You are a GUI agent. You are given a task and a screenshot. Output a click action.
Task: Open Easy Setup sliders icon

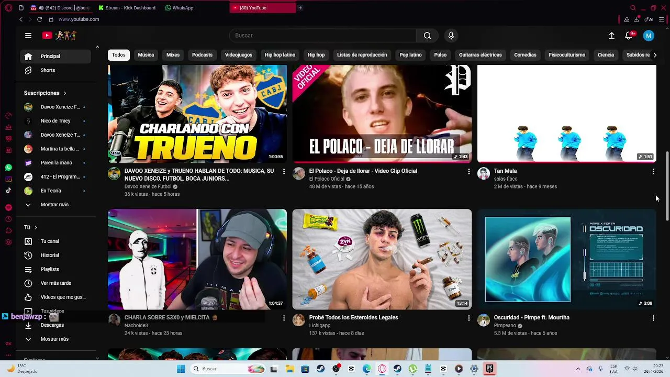coord(662,19)
